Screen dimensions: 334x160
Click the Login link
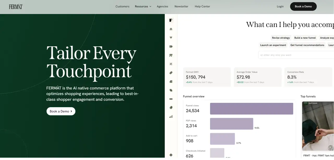(280, 7)
